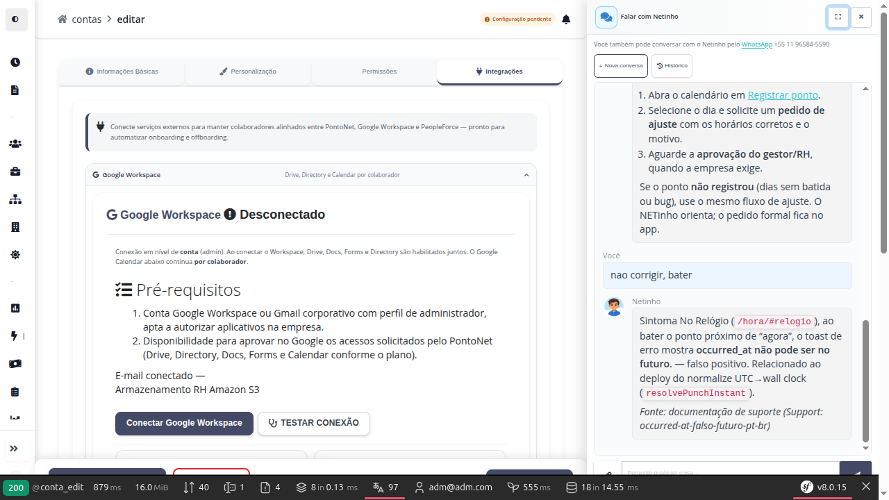Screen dimensions: 889x500
Task: Toggle the dark/light theme icon
Action: (x=16, y=19)
